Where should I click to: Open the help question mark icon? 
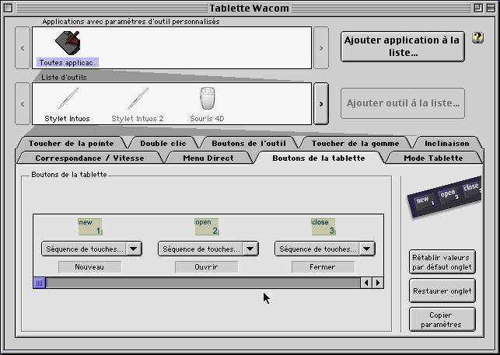point(477,38)
